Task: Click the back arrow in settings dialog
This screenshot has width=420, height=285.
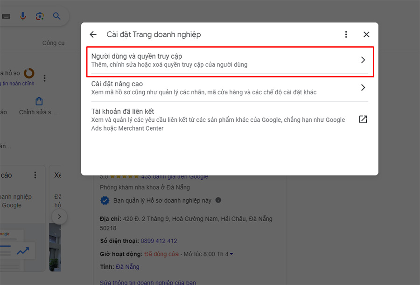Action: (x=93, y=34)
